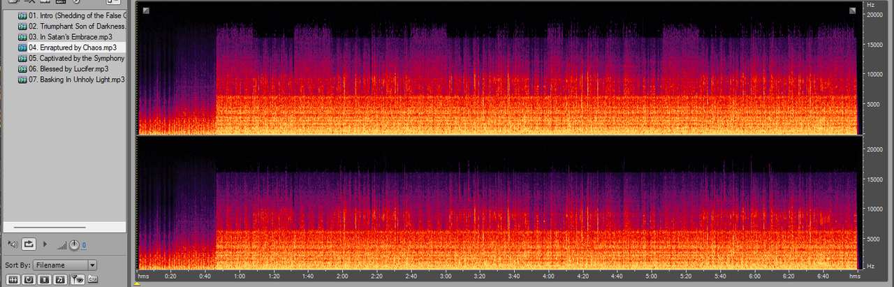
Task: Click the spectral display top-left corner icon
Action: [145, 10]
